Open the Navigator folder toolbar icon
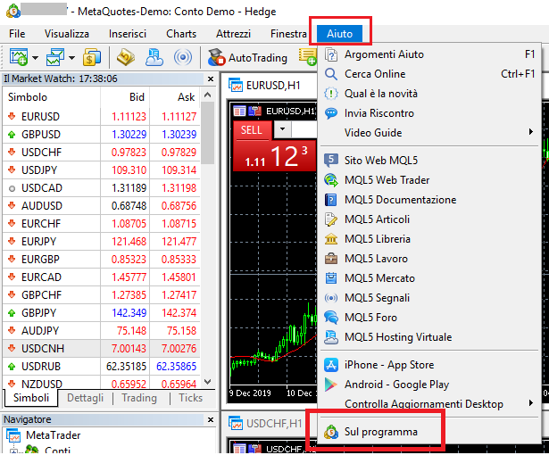549x455 pixels. pyautogui.click(x=126, y=57)
